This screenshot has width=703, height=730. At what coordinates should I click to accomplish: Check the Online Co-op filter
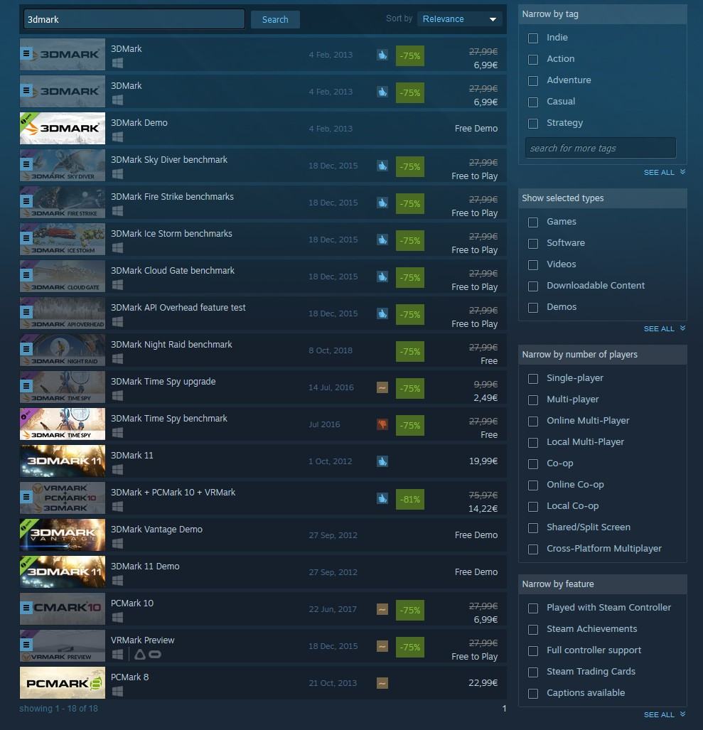tap(533, 485)
